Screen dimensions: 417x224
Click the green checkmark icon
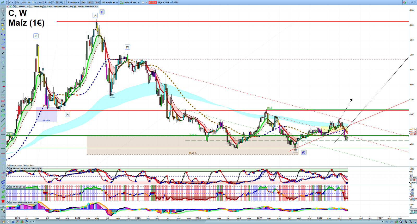tap(3, 192)
